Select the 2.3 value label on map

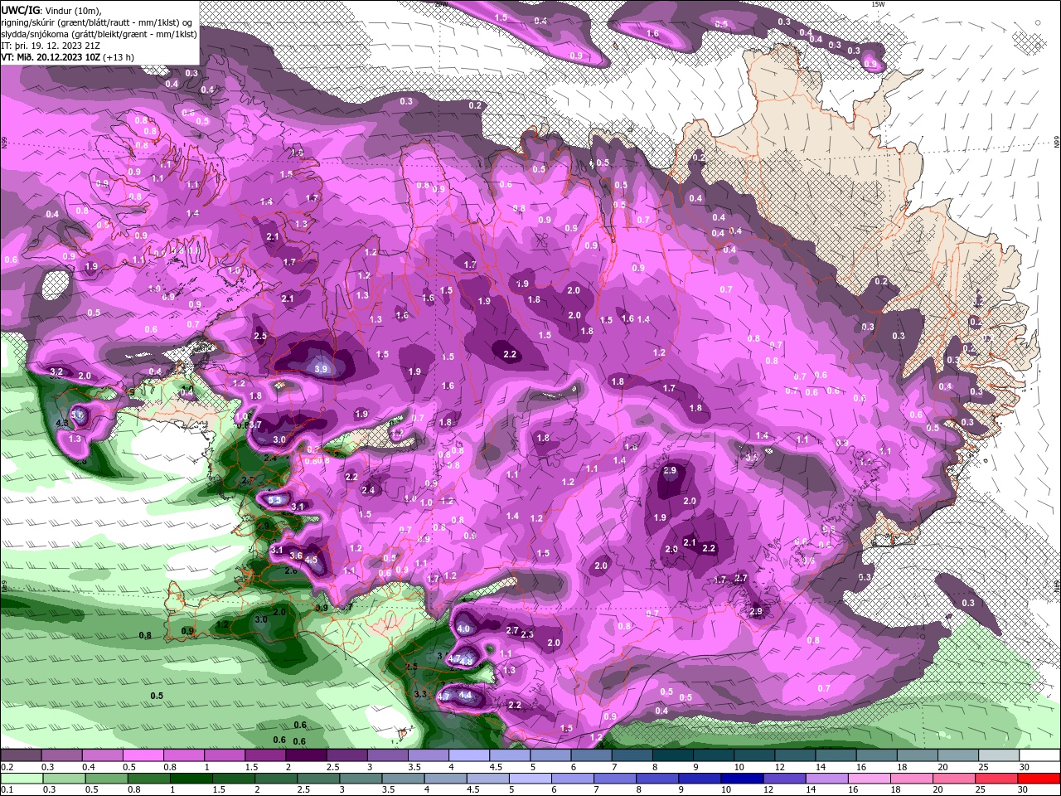(x=527, y=634)
